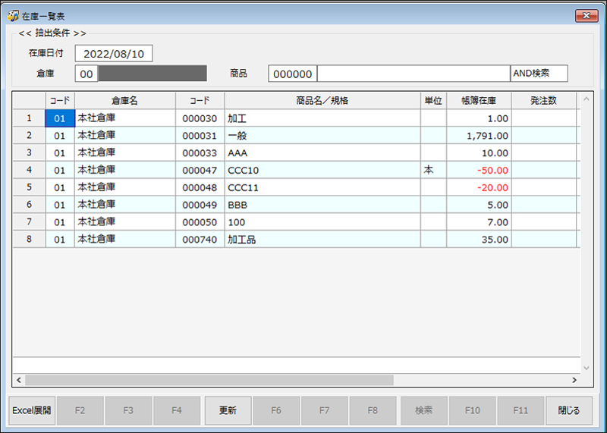Click the 倉庫名 column header
The width and height of the screenshot is (607, 433).
click(x=124, y=100)
